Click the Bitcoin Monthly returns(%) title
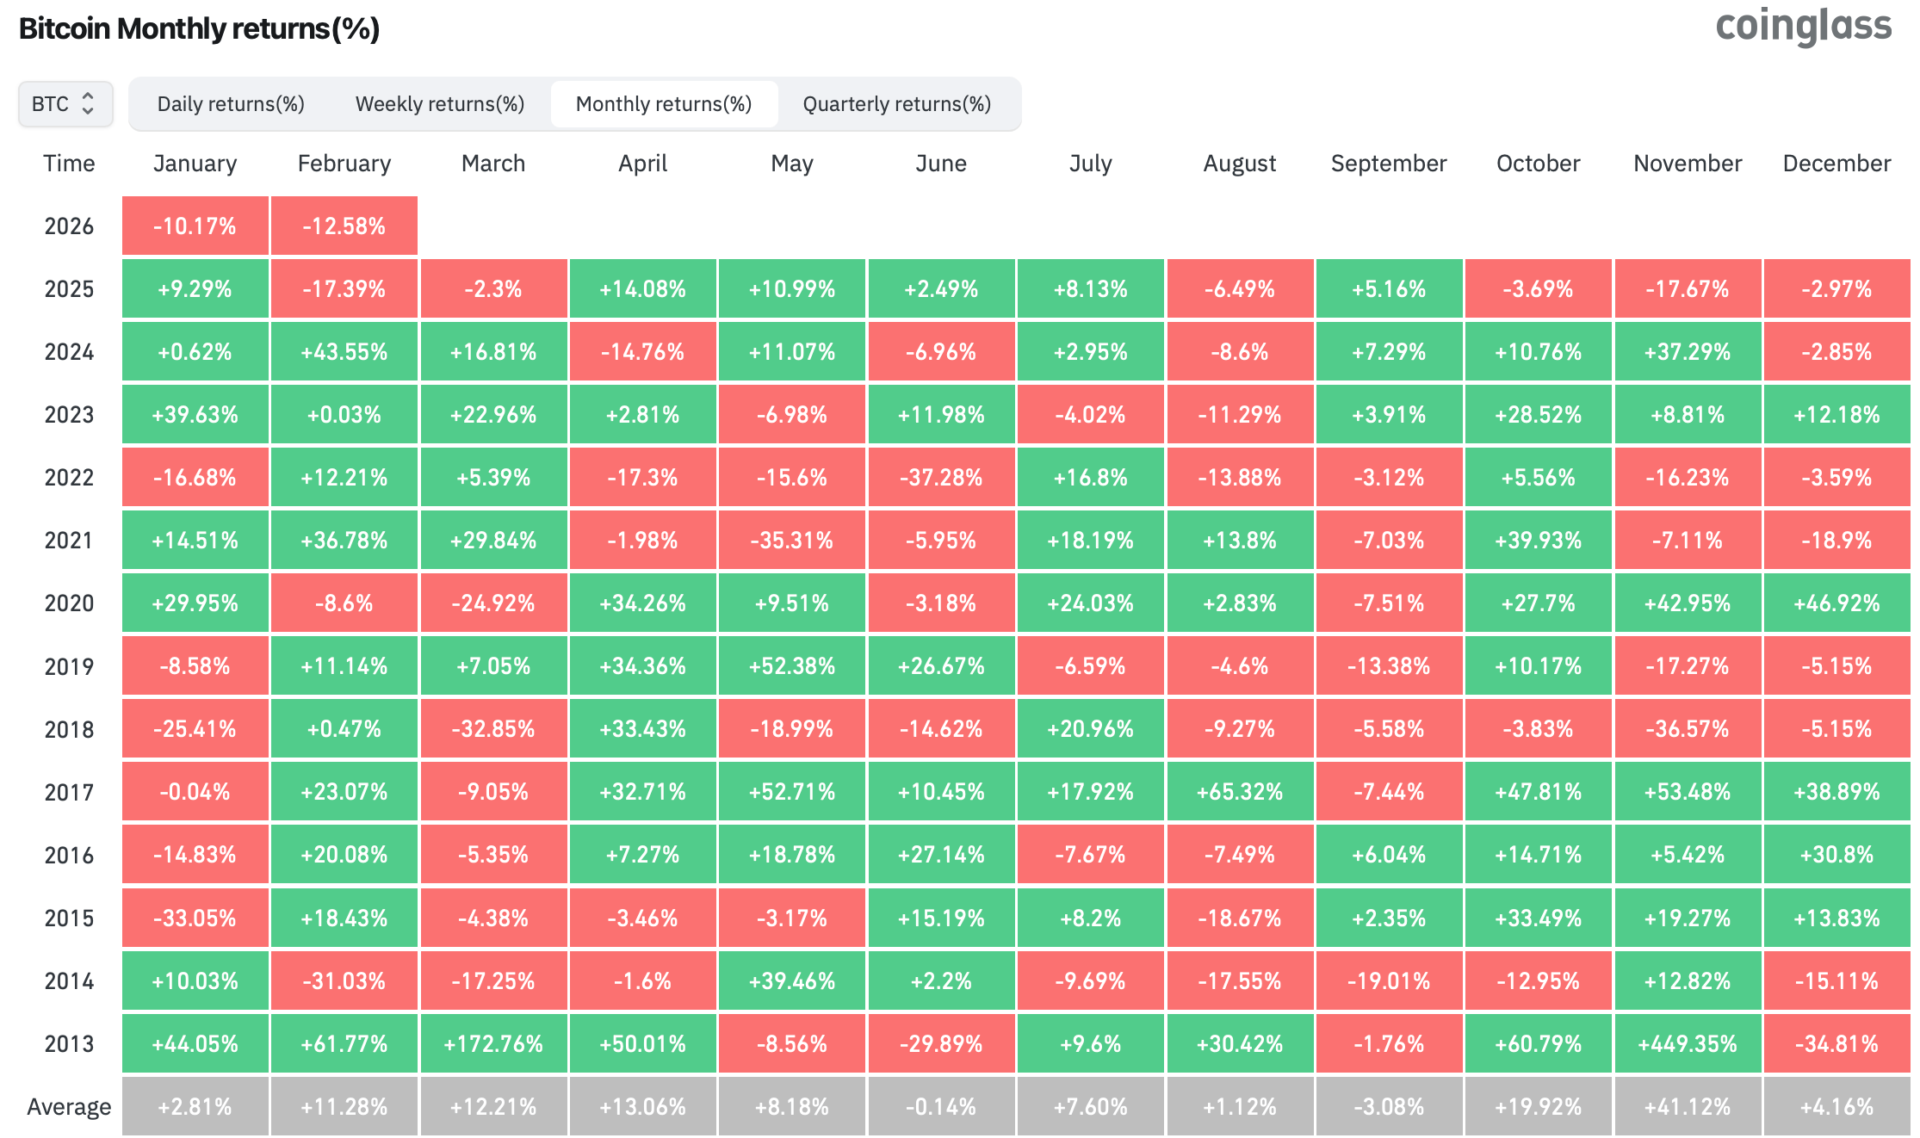This screenshot has width=1920, height=1138. (x=199, y=29)
